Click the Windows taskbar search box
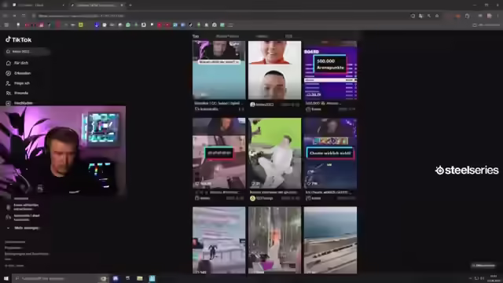 tap(60, 278)
